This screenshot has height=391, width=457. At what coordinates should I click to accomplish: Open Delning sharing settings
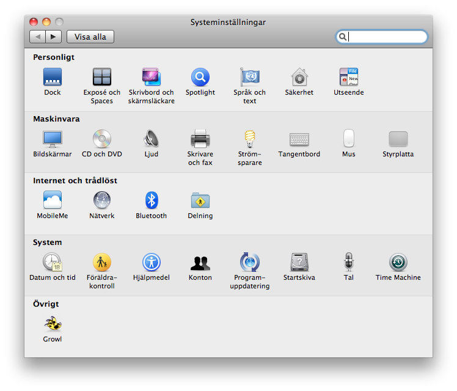pyautogui.click(x=200, y=201)
